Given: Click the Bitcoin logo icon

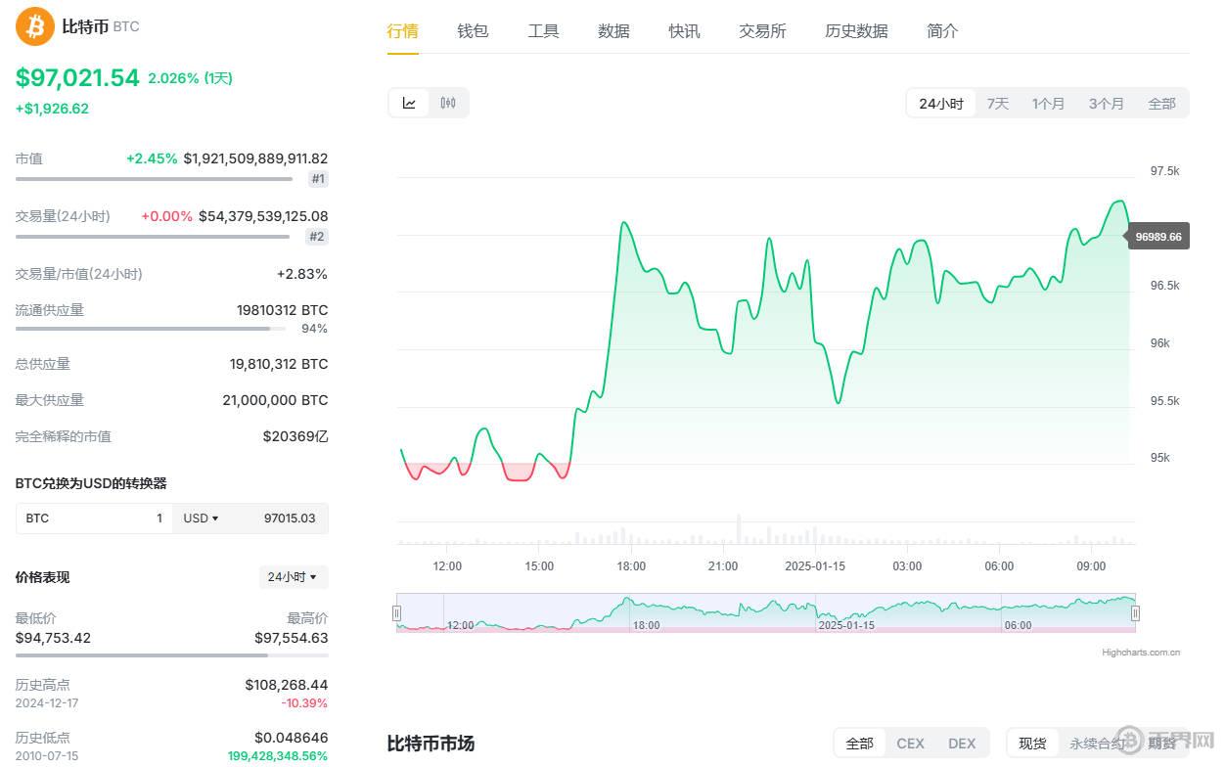Looking at the screenshot, I should pos(32,26).
